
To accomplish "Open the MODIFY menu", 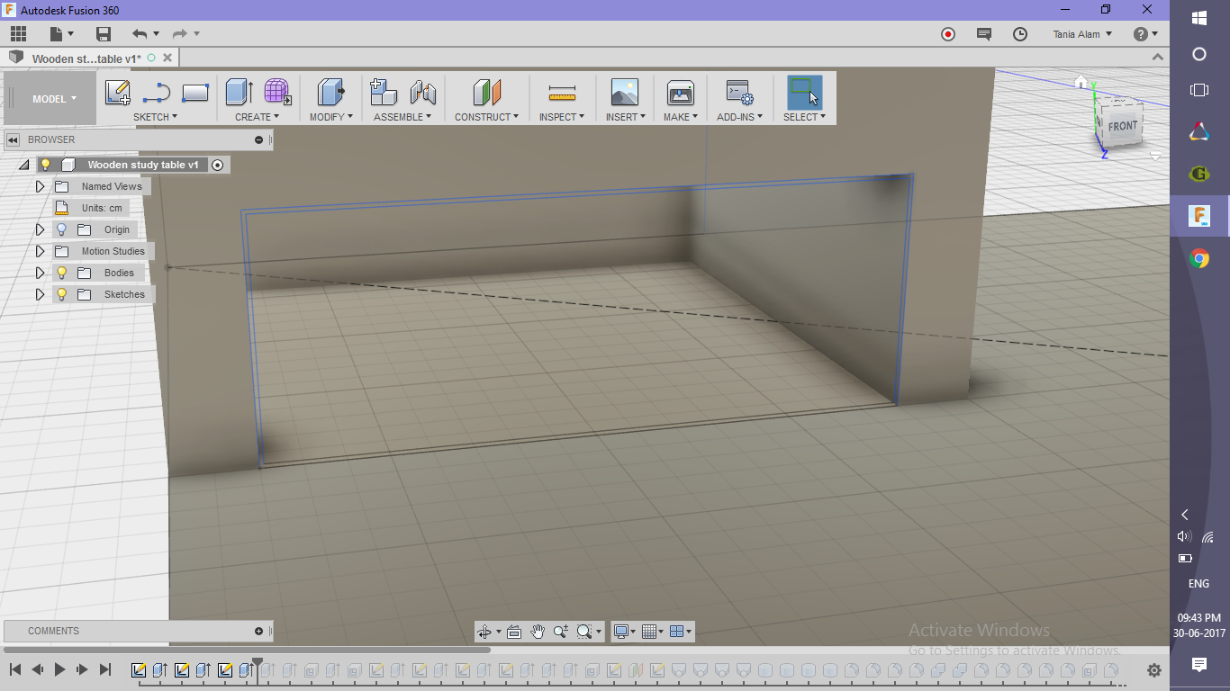I will pyautogui.click(x=331, y=117).
